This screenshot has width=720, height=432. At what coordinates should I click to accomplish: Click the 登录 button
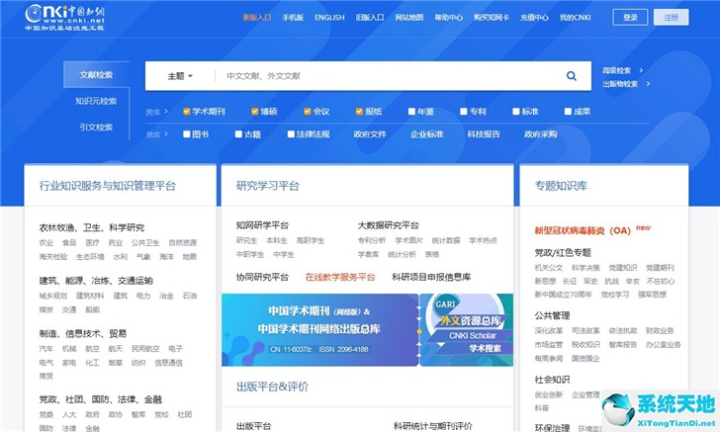pos(630,18)
